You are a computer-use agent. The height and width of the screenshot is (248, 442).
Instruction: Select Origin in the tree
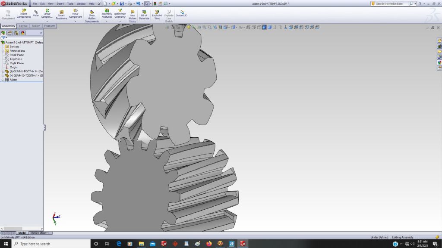tap(13, 68)
